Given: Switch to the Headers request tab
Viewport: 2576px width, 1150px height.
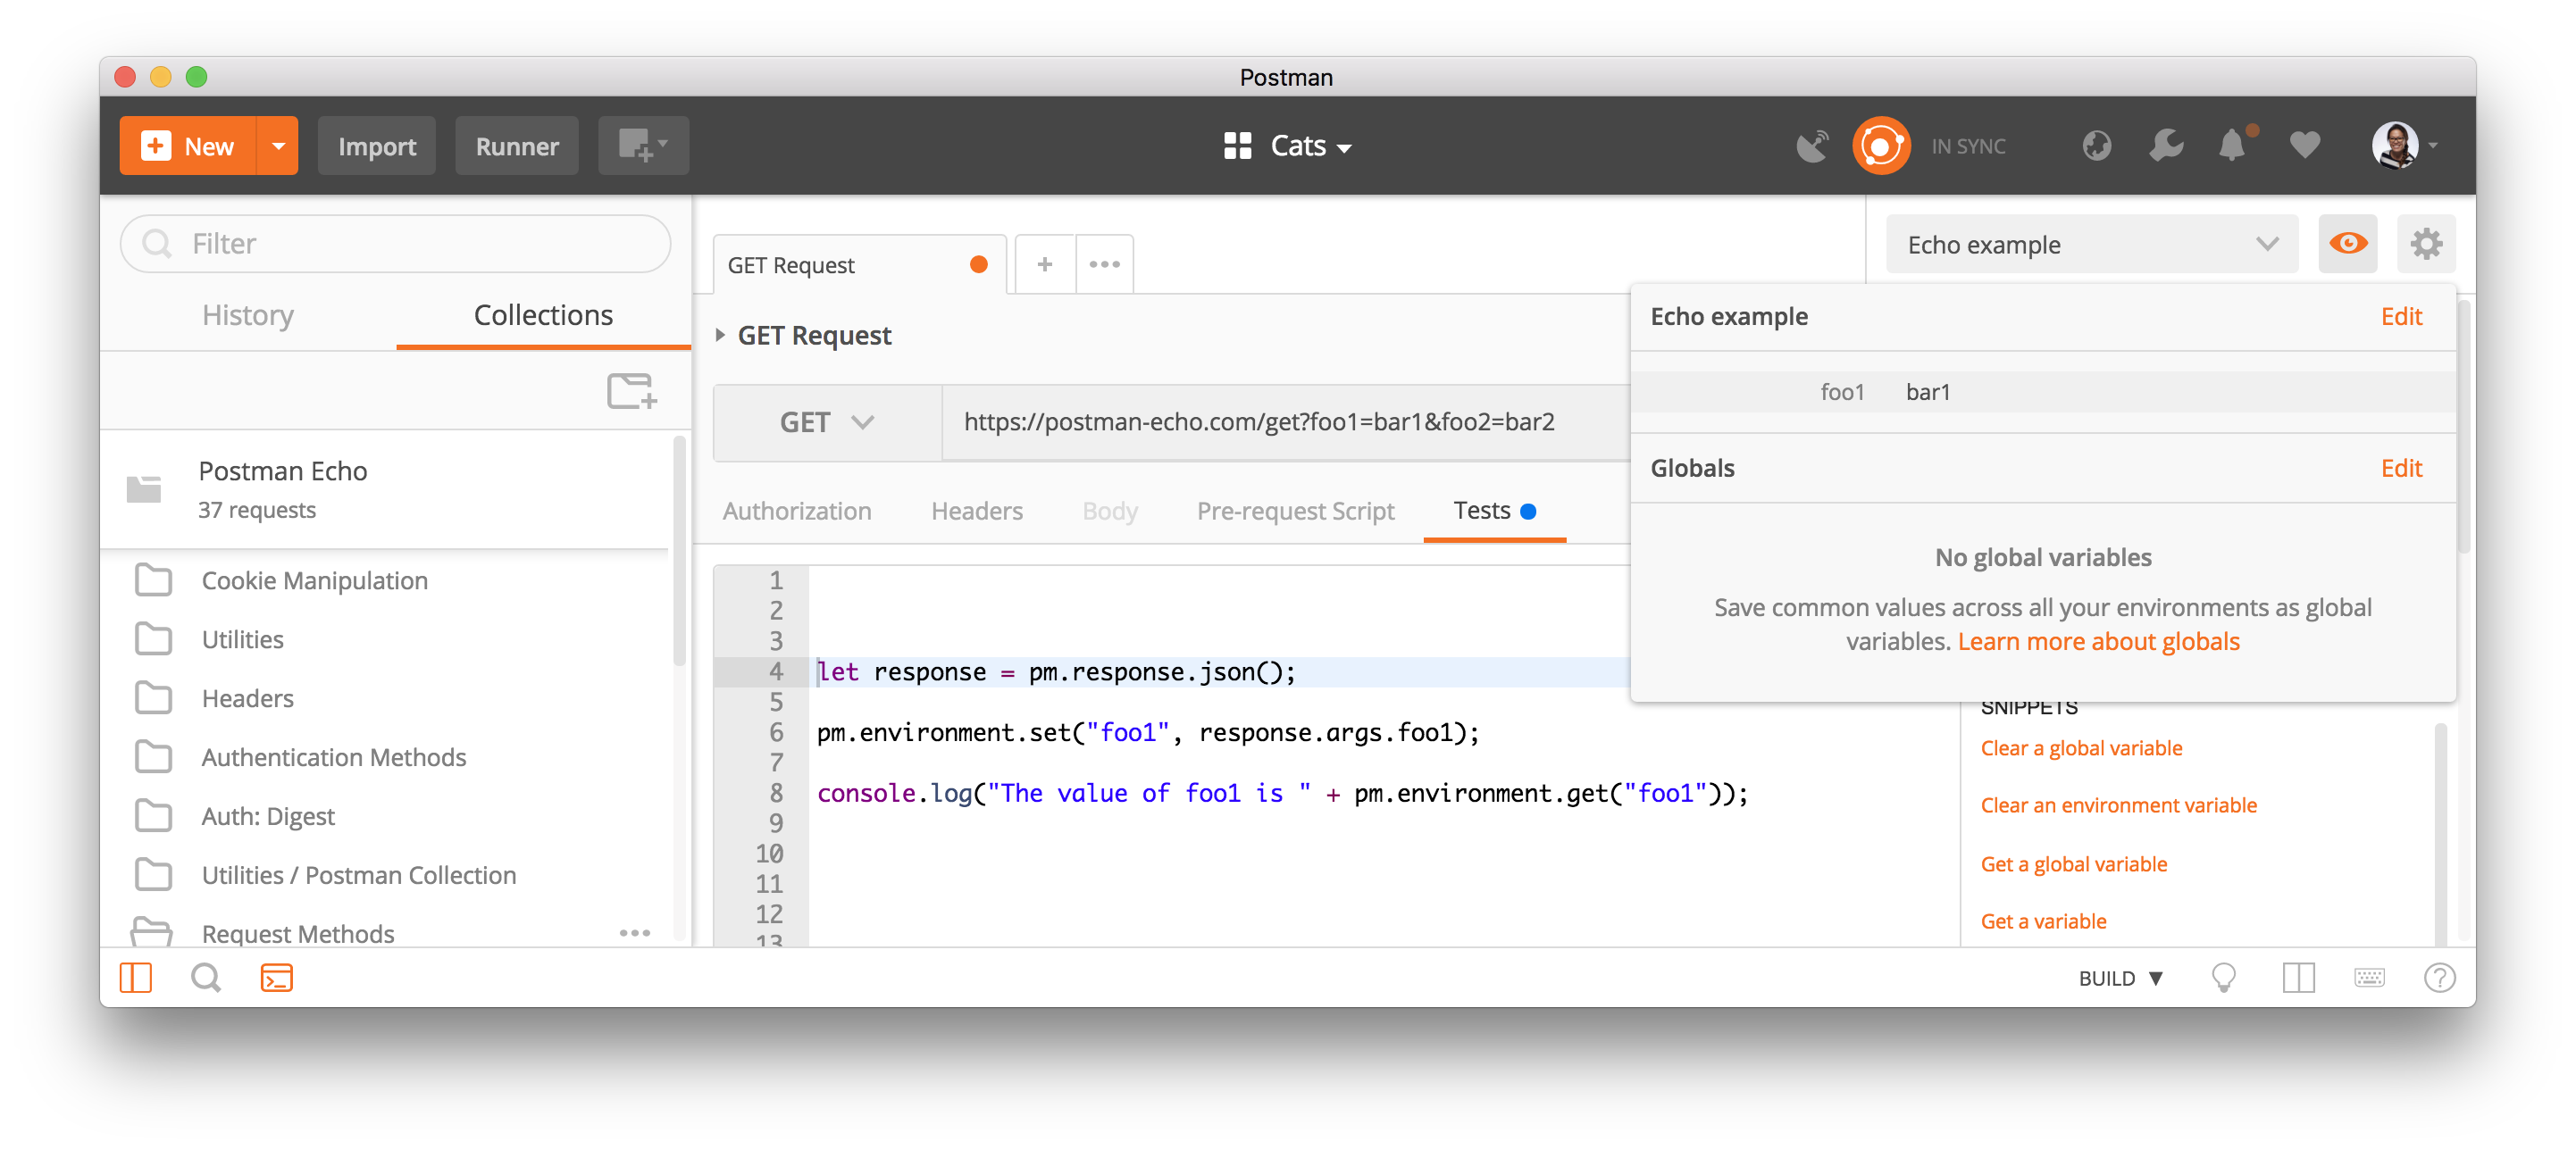Looking at the screenshot, I should [976, 511].
